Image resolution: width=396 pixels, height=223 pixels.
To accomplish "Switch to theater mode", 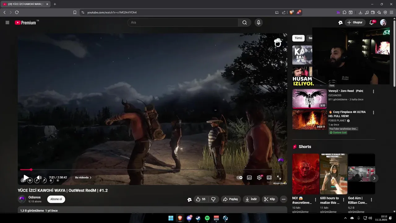I will coord(269,177).
